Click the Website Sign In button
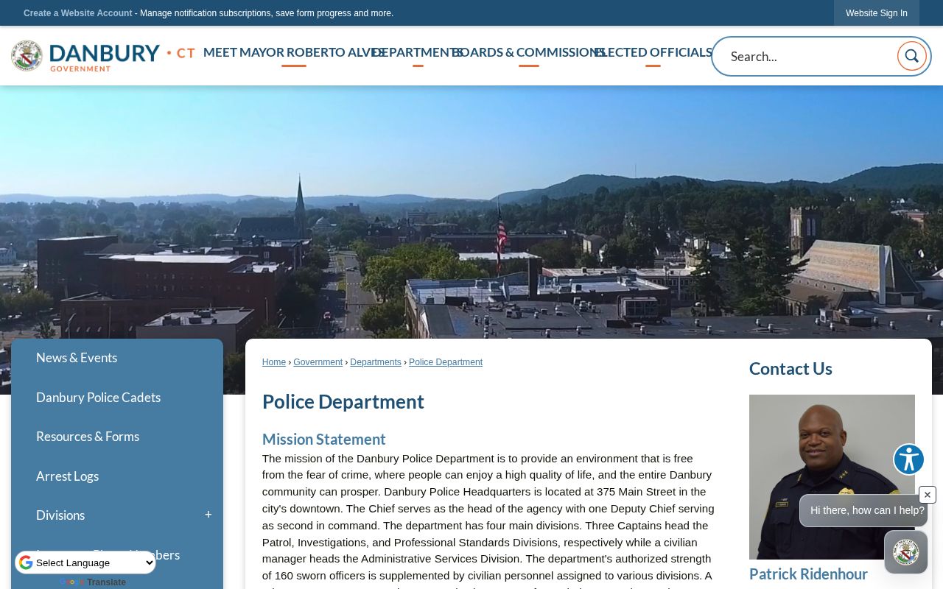The width and height of the screenshot is (943, 589). 876,13
